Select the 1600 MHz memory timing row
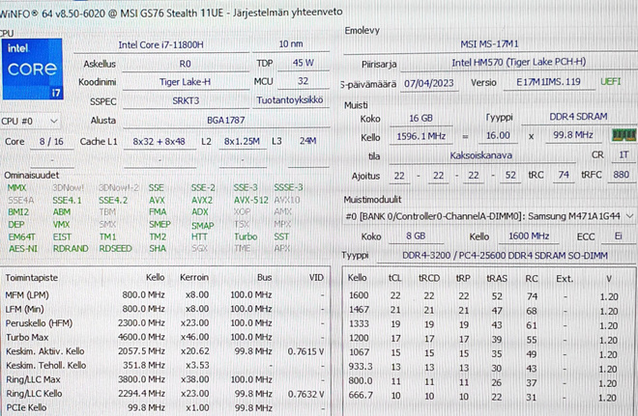Screen dimensions: 638x416 point(487,296)
